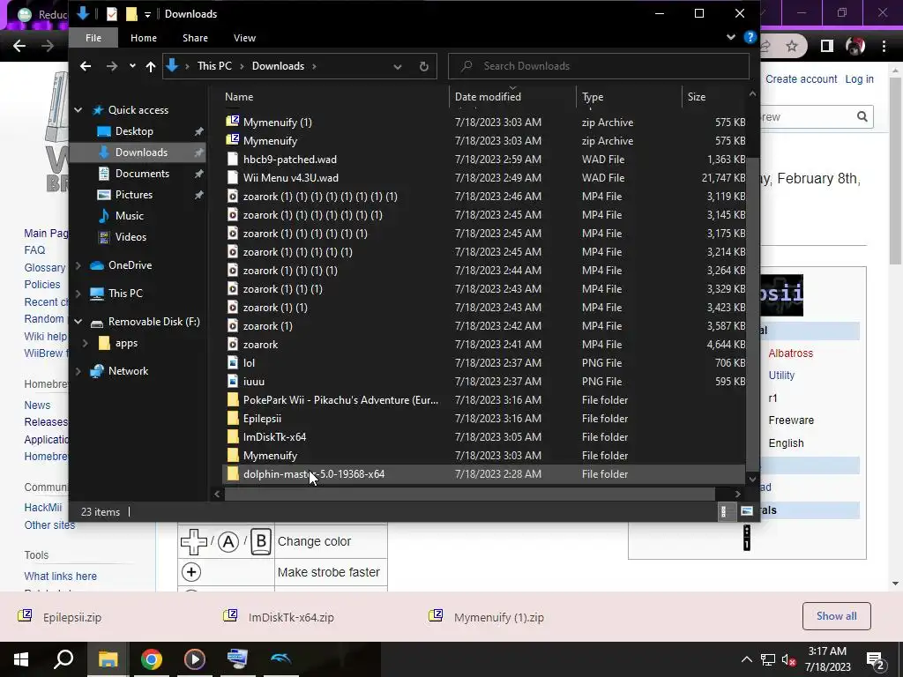Screen dimensions: 903x677
Task: Collapse the Quick access tree node
Action: click(78, 110)
